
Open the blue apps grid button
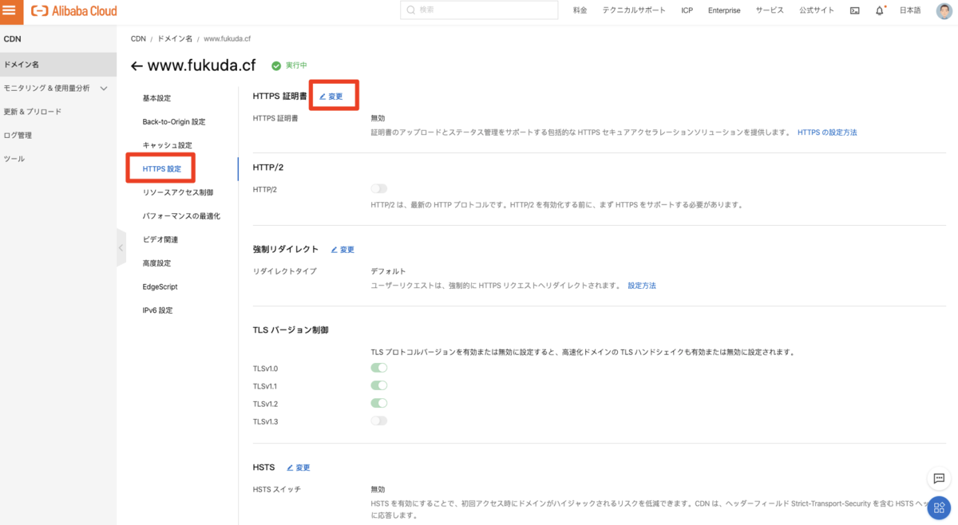pyautogui.click(x=939, y=507)
